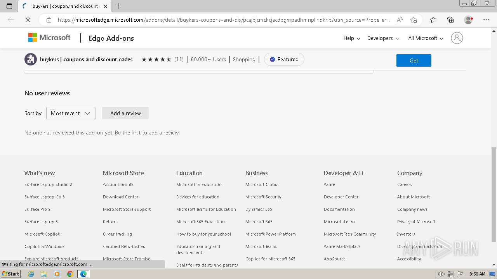Sign in via the account icon
Image resolution: width=497 pixels, height=279 pixels.
click(457, 38)
